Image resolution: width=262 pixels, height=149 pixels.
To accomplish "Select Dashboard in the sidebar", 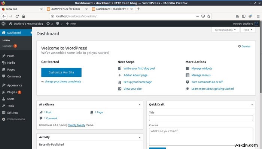I will [x=16, y=33].
